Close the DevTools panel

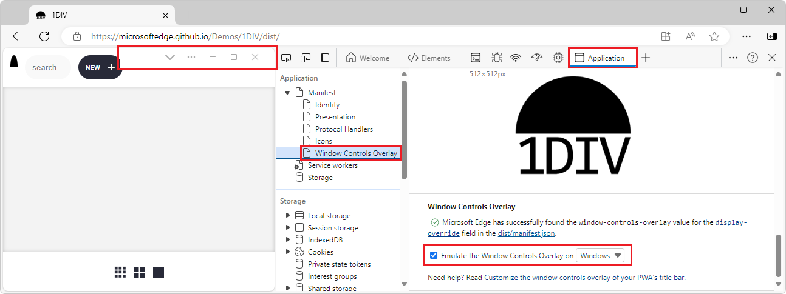click(x=772, y=58)
